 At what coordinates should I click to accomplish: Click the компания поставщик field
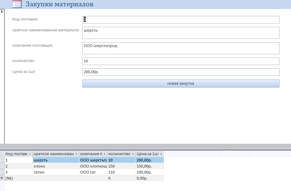[x=181, y=48]
